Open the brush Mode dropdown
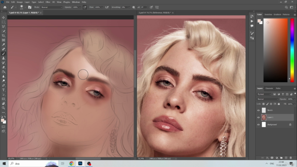The width and height of the screenshot is (297, 167). [52, 7]
